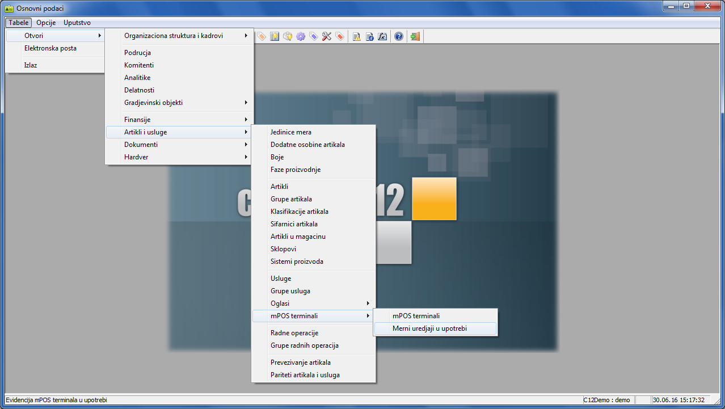This screenshot has width=725, height=409.
Task: Select Elektronska posta menu entry
Action: [50, 48]
